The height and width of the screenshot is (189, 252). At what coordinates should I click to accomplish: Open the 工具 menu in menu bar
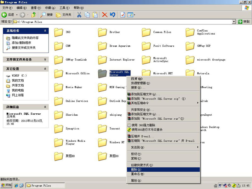64,8
